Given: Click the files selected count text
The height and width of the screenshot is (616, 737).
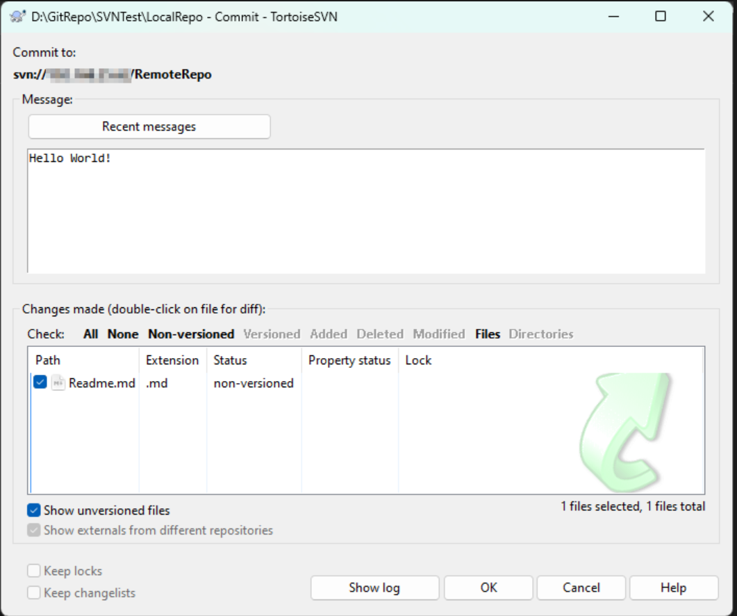Looking at the screenshot, I should click(633, 506).
